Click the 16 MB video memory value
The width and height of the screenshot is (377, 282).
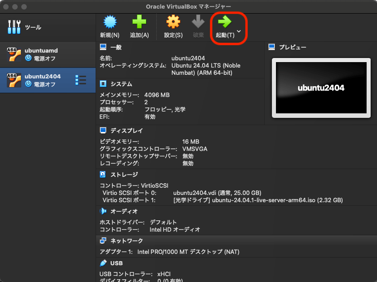[x=191, y=142]
